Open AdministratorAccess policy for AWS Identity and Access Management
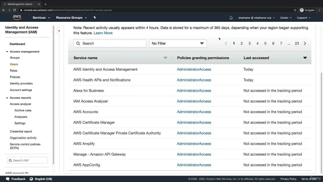 pos(194,69)
